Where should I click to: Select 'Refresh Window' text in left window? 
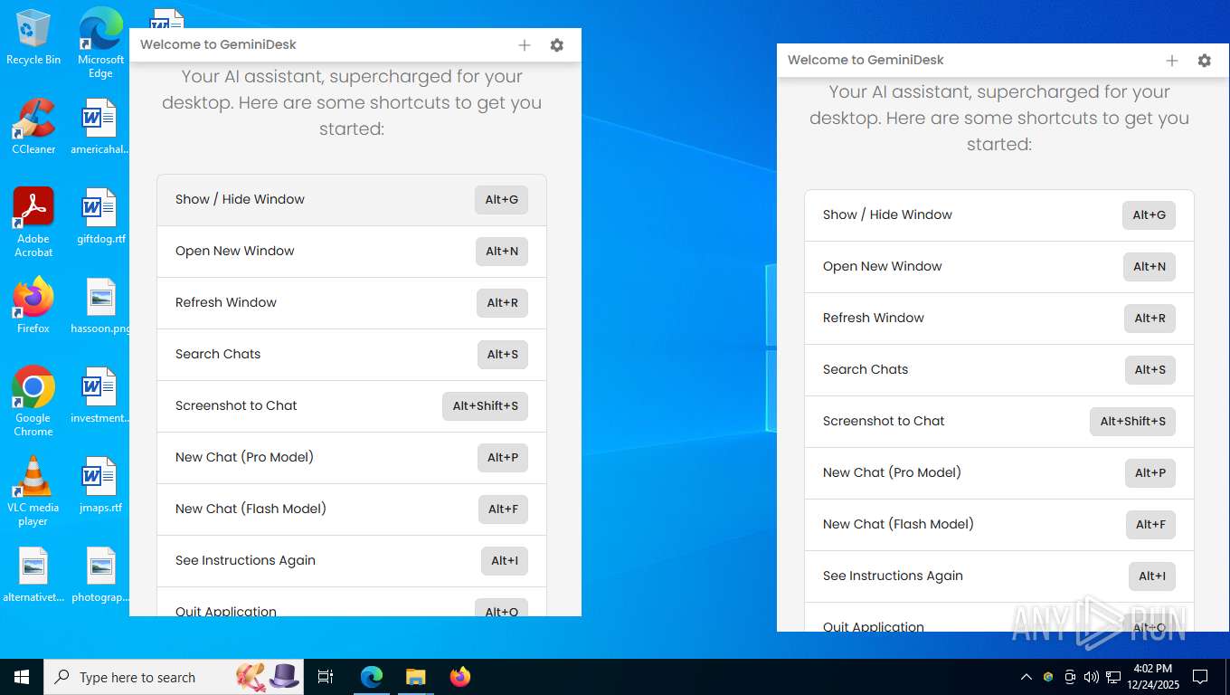point(226,303)
